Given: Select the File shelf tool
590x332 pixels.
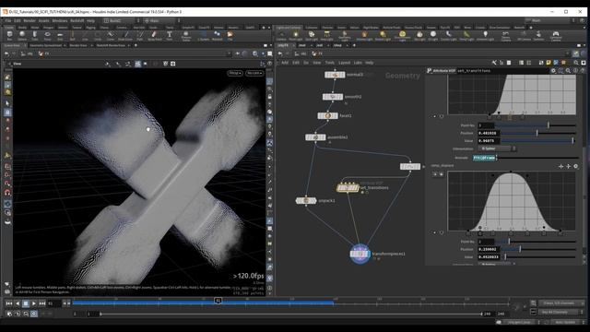Looking at the screenshot, I should [x=230, y=36].
